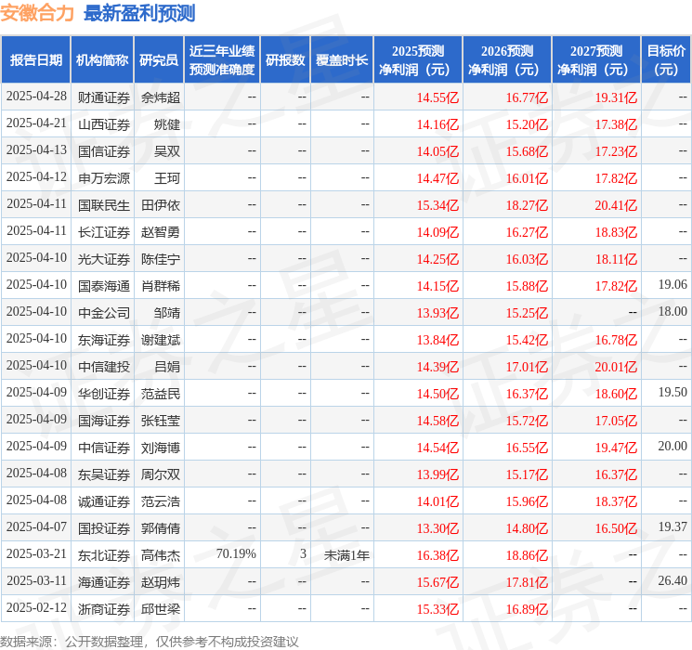
Task: Click the 最新盈利预测 heading
Action: 139,13
